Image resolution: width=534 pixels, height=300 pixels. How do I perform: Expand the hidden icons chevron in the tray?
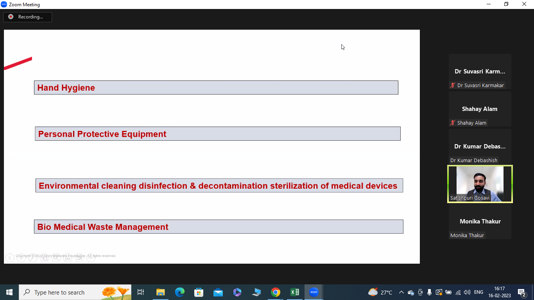click(401, 292)
